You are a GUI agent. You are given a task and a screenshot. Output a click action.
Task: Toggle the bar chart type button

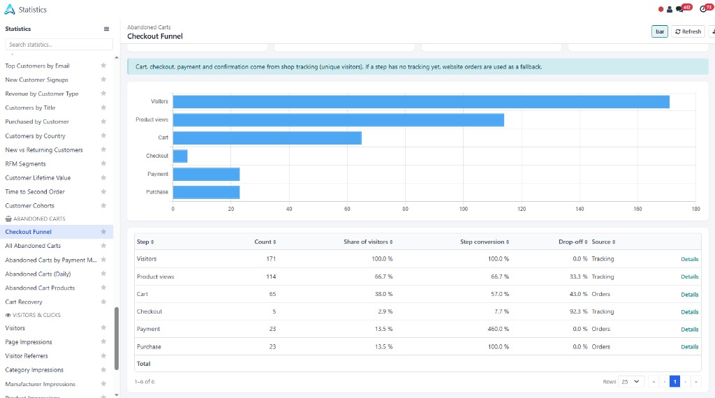[659, 31]
